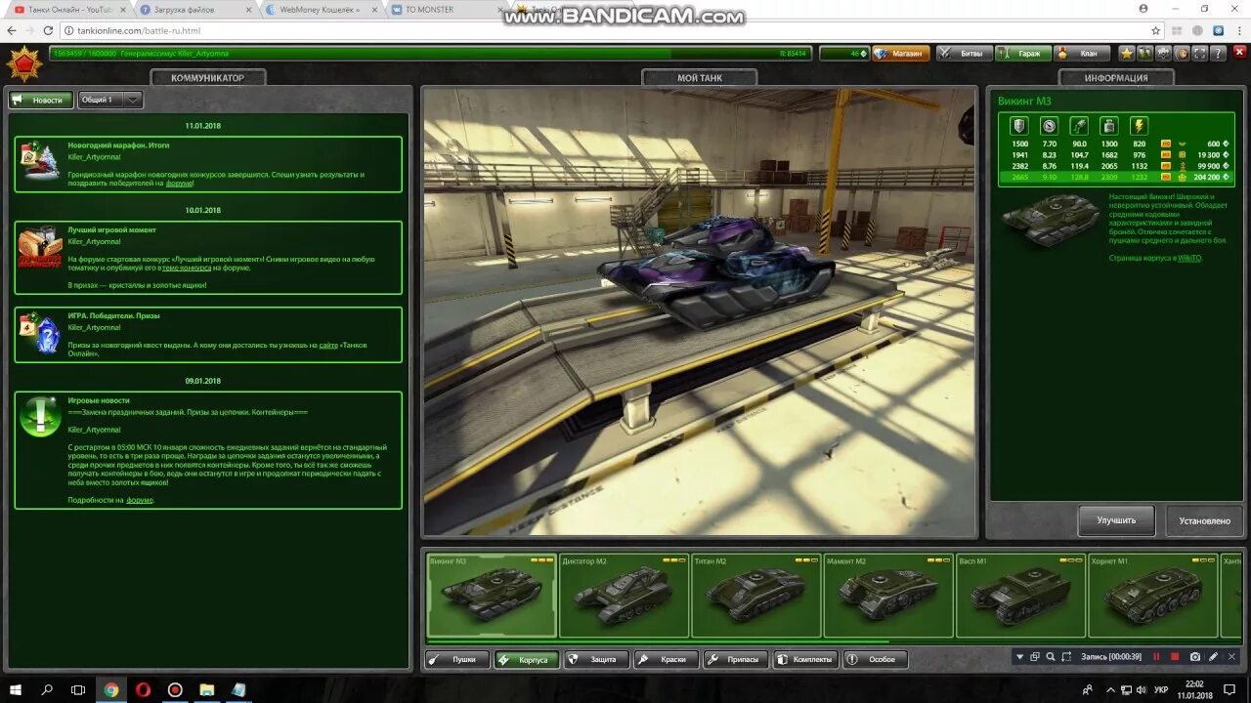The height and width of the screenshot is (703, 1251).
Task: Click the speed gauge stat icon
Action: coord(1049,126)
